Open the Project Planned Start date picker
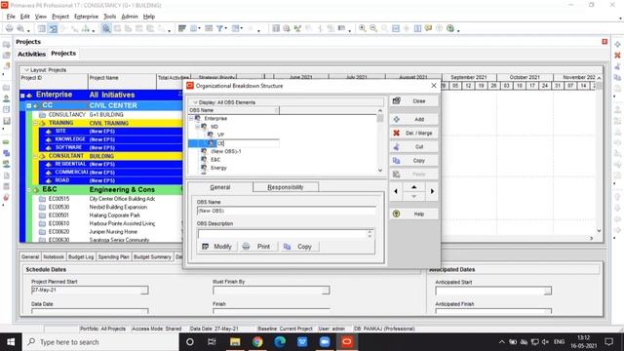This screenshot has width=624, height=351. click(144, 291)
